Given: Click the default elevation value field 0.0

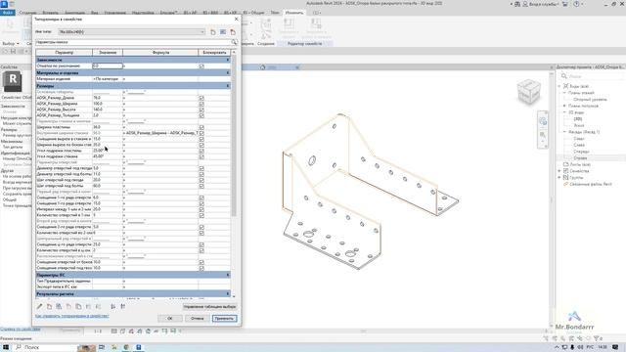Looking at the screenshot, I should pyautogui.click(x=108, y=66).
